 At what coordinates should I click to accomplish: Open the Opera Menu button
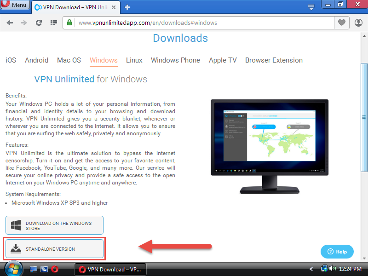pyautogui.click(x=15, y=5)
